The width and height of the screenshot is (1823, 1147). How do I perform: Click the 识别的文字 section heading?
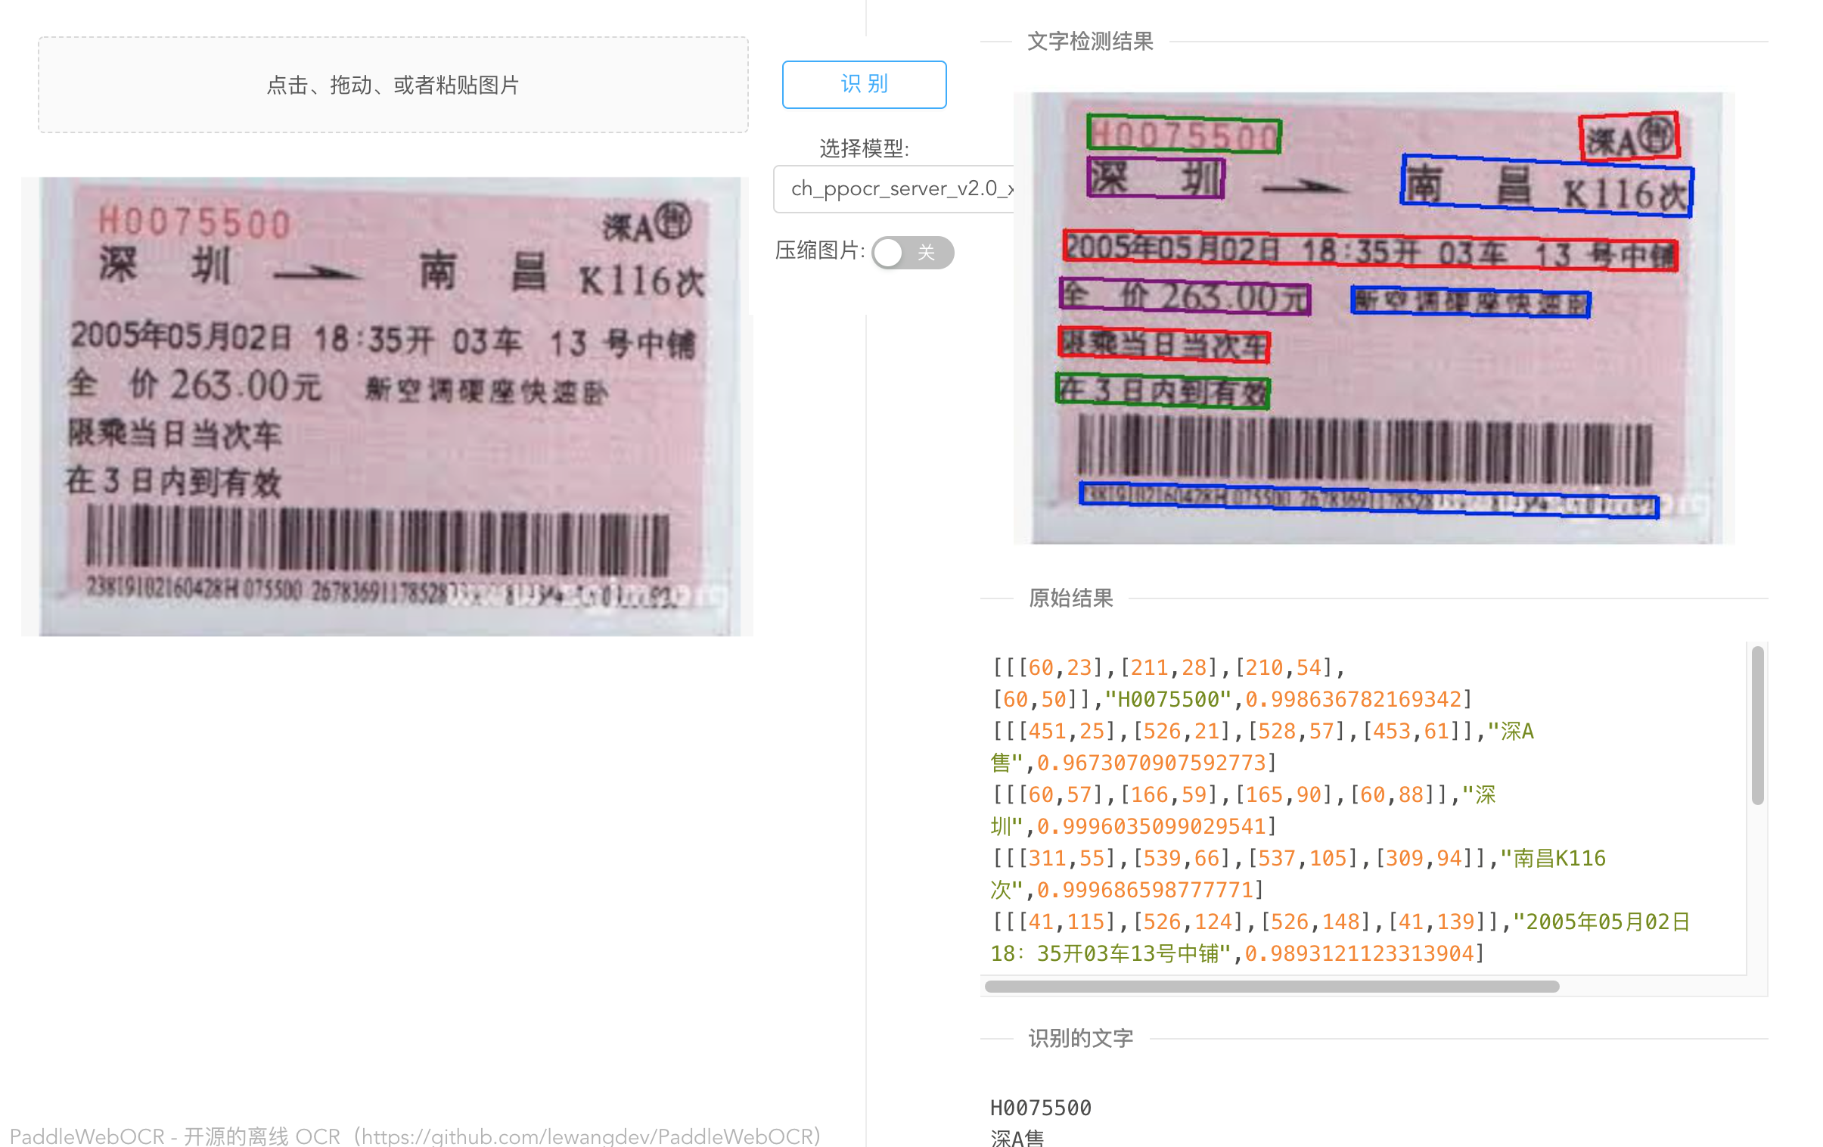[1080, 1038]
